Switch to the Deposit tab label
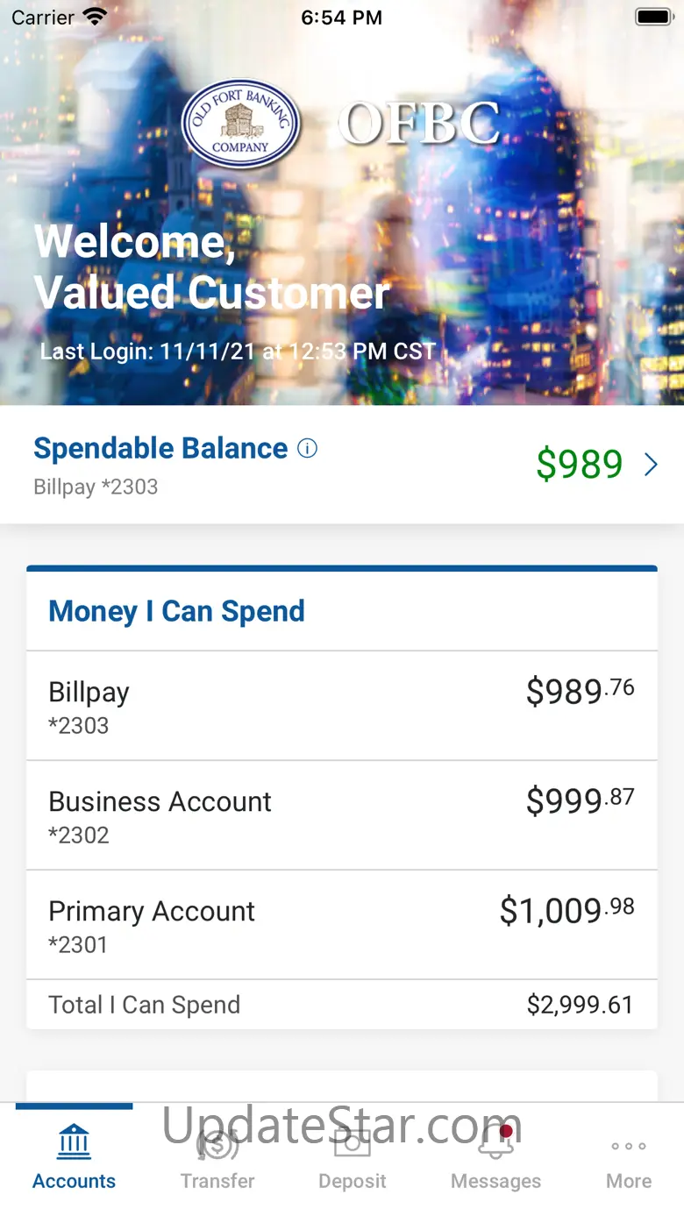 pyautogui.click(x=353, y=1181)
